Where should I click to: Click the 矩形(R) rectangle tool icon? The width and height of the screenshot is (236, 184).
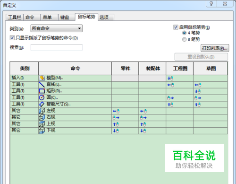[x=42, y=91]
